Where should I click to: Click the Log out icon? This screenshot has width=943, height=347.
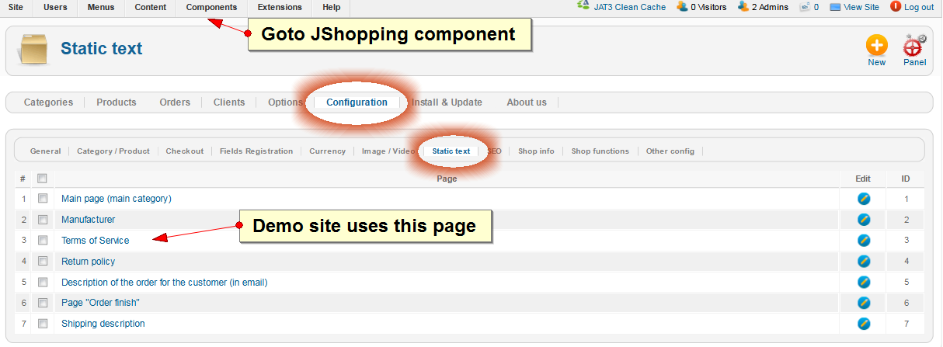pos(896,7)
